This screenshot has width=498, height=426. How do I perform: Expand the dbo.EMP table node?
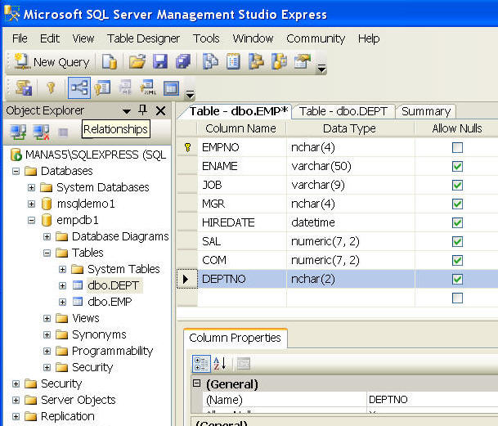(63, 302)
